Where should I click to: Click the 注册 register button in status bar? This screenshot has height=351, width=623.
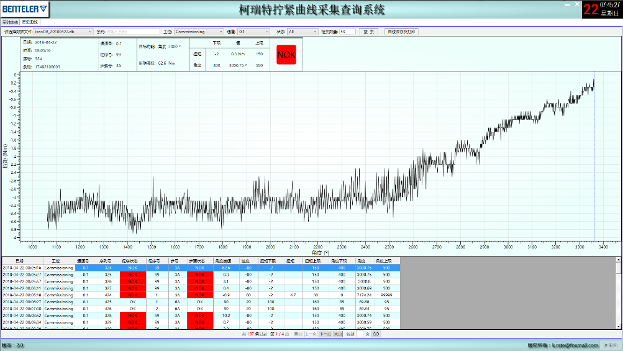pos(611,345)
